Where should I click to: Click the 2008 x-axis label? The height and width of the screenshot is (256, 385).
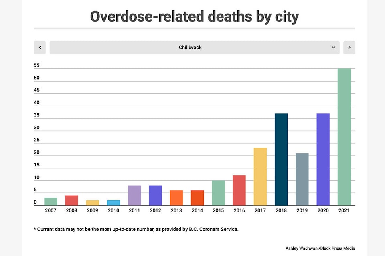[x=71, y=210]
